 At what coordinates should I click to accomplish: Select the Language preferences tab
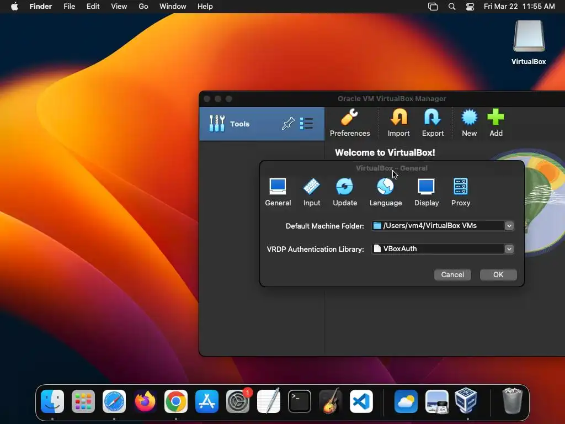coord(386,192)
